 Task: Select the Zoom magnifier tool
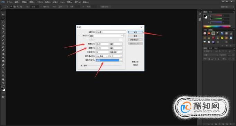click(x=3, y=83)
